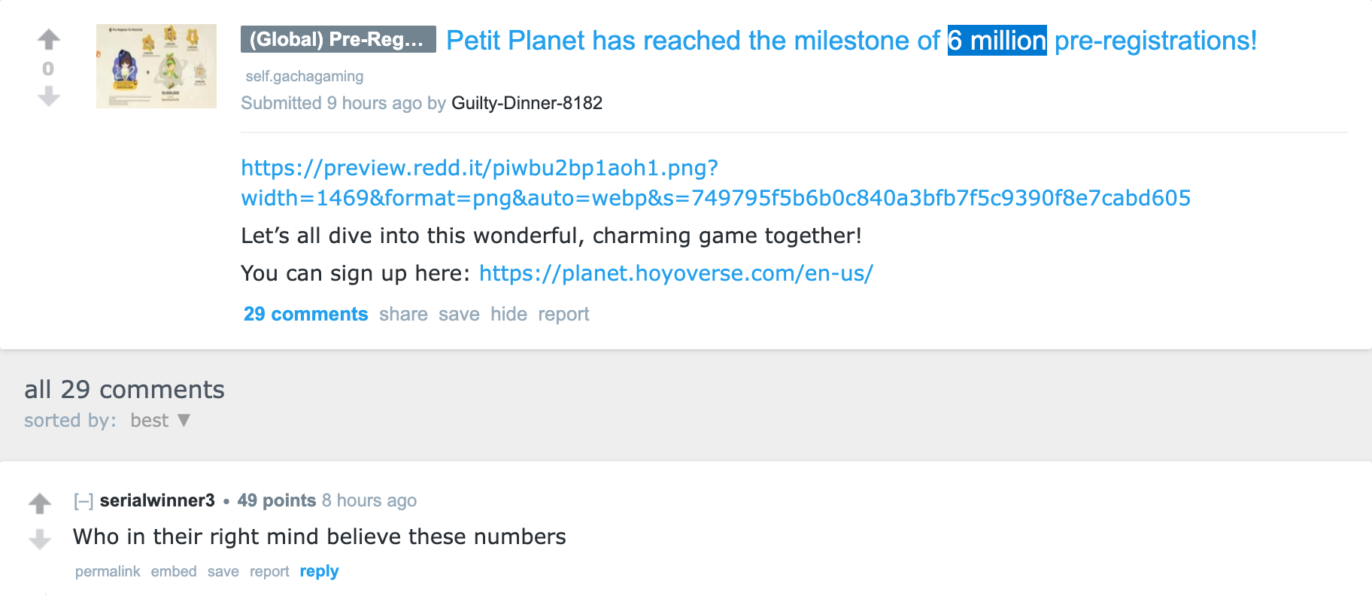Image resolution: width=1372 pixels, height=596 pixels.
Task: Hide this post
Action: [508, 314]
